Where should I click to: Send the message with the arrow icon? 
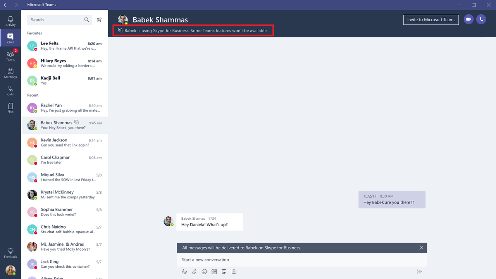pos(419,272)
